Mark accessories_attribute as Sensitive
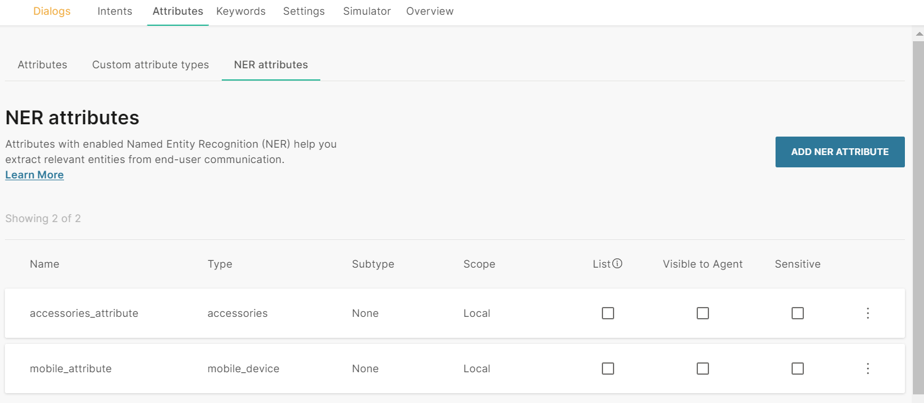 pyautogui.click(x=798, y=313)
